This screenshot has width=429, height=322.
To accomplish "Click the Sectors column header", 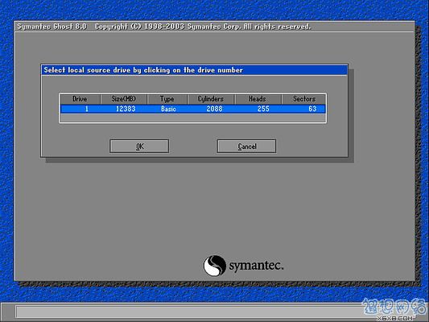I will click(x=304, y=99).
